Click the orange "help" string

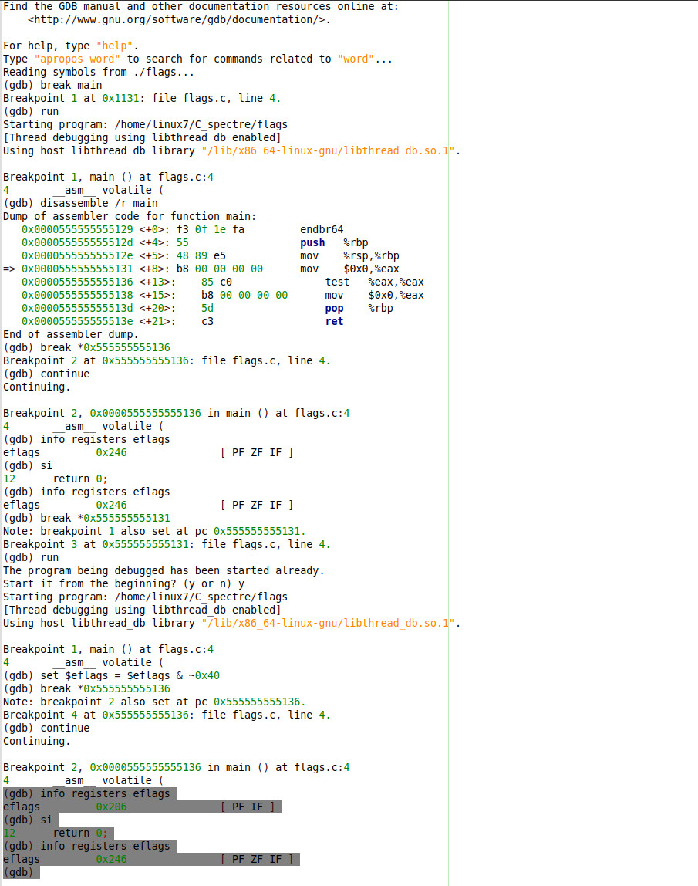[x=115, y=46]
